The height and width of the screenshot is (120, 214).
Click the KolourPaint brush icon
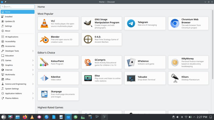point(44,62)
